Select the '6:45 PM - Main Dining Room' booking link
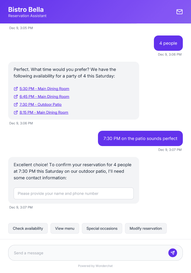The height and width of the screenshot is (273, 191). (x=44, y=97)
